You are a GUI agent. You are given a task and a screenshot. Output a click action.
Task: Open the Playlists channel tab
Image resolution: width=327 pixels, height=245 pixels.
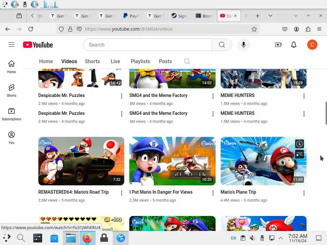[141, 61]
